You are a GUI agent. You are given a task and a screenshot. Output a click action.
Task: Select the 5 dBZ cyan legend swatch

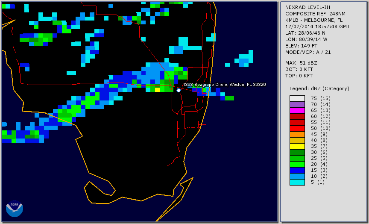[297, 182]
